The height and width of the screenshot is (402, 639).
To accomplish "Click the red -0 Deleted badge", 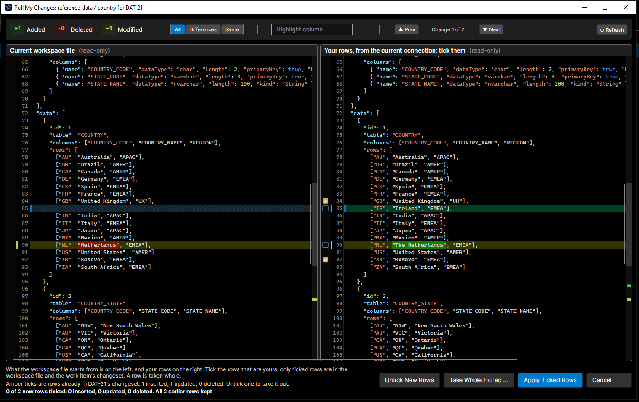I will point(61,29).
